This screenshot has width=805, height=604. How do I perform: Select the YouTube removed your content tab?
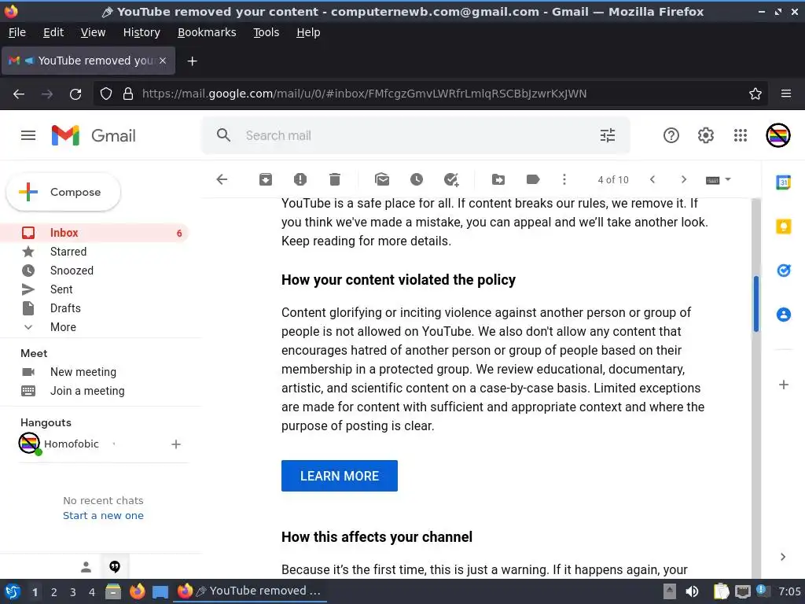click(x=88, y=61)
